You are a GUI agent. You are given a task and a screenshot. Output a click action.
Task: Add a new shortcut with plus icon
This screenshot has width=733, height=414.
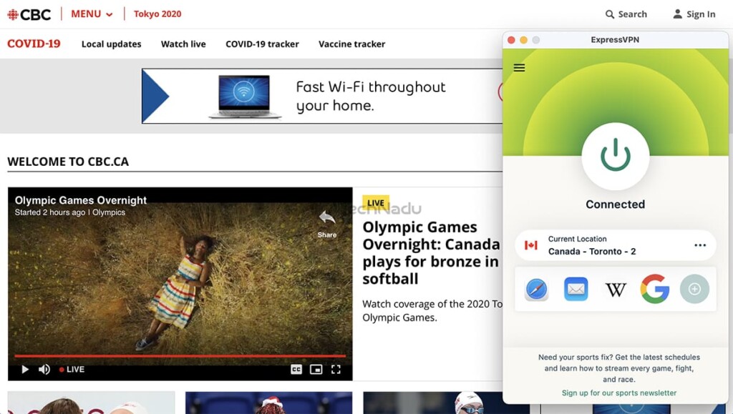coord(694,290)
